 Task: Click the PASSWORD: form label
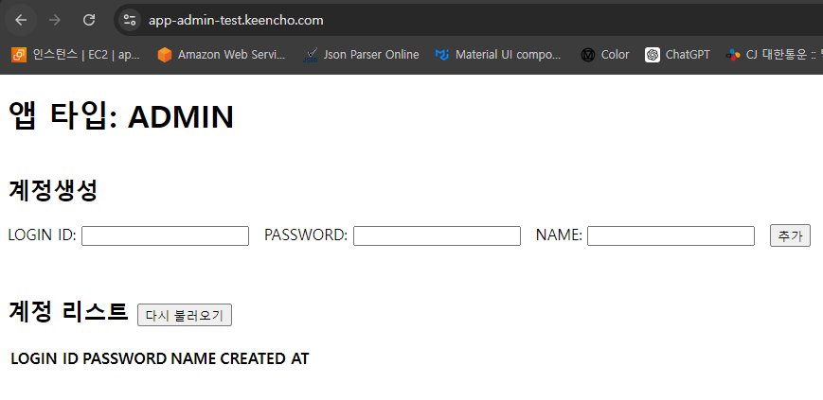click(x=306, y=235)
